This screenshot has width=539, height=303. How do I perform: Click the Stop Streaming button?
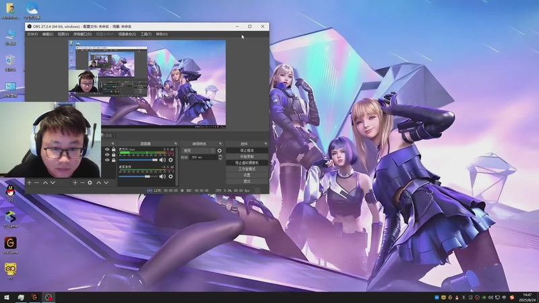coord(247,150)
